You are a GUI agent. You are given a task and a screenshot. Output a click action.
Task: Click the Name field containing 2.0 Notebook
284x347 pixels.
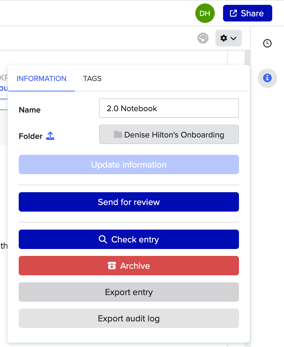click(x=169, y=108)
